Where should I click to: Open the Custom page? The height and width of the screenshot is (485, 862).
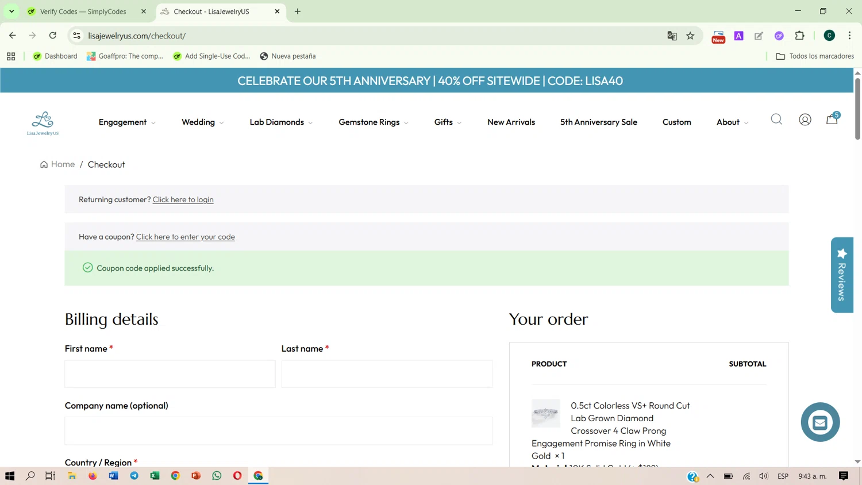click(x=676, y=122)
